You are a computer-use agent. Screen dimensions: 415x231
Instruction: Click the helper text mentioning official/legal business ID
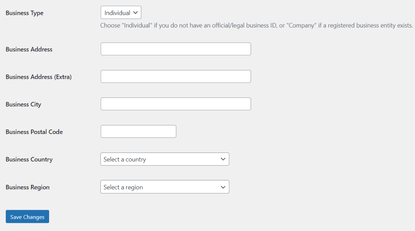[256, 25]
